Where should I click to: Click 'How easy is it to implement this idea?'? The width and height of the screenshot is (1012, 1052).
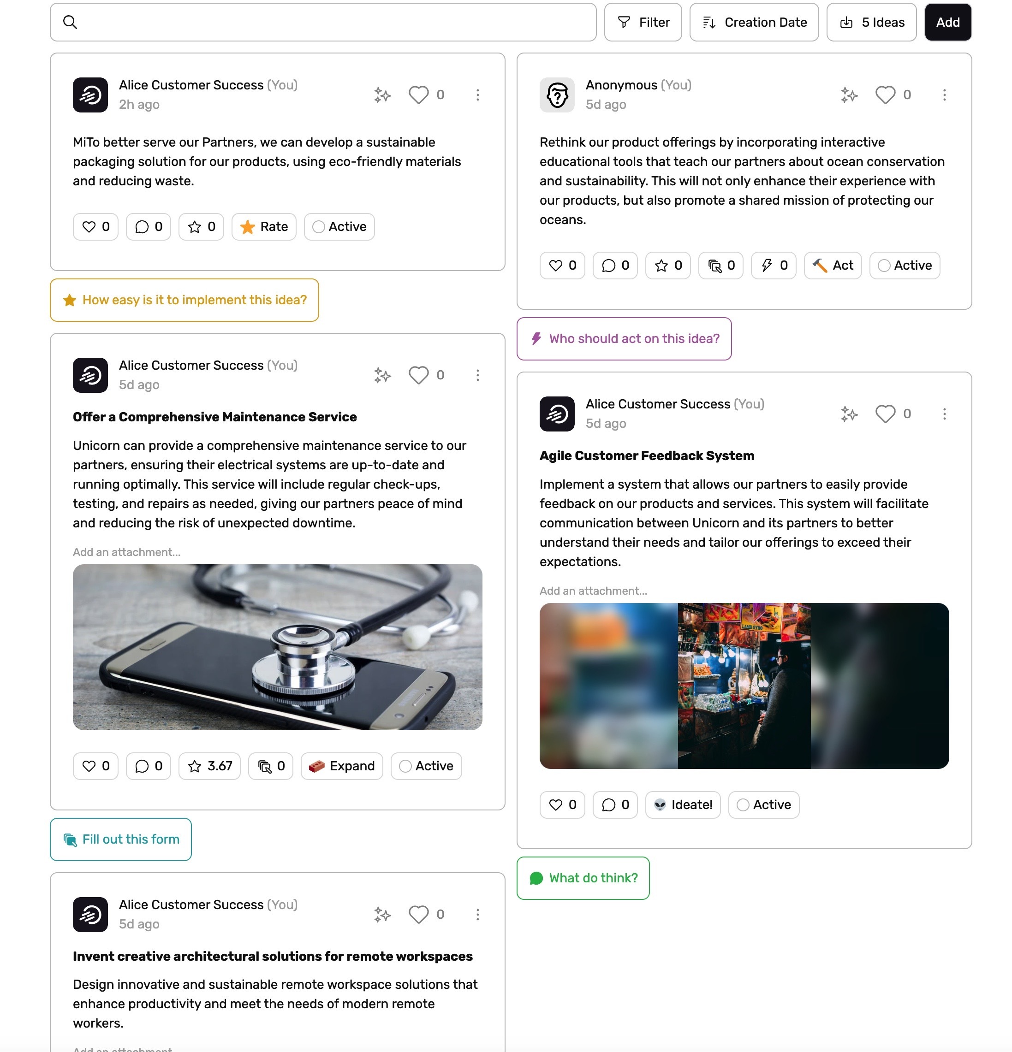click(184, 301)
